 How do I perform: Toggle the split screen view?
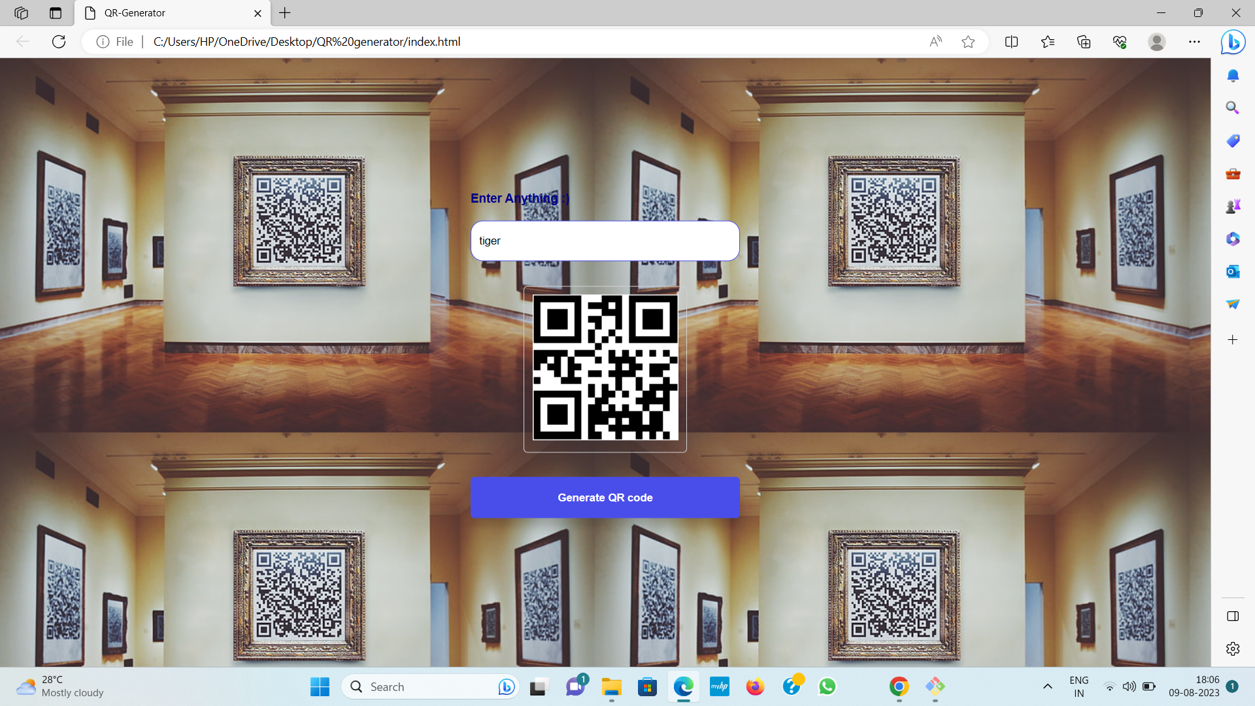1011,41
